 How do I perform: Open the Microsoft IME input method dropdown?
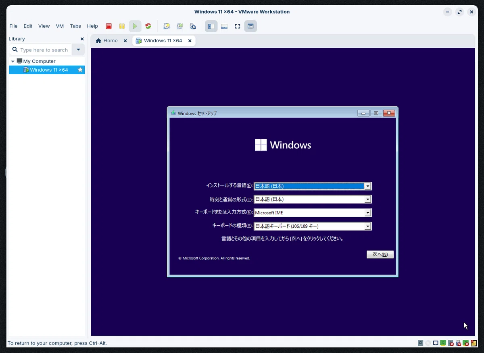coord(367,213)
